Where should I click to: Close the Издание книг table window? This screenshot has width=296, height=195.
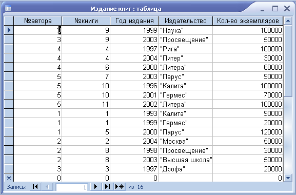(287, 9)
